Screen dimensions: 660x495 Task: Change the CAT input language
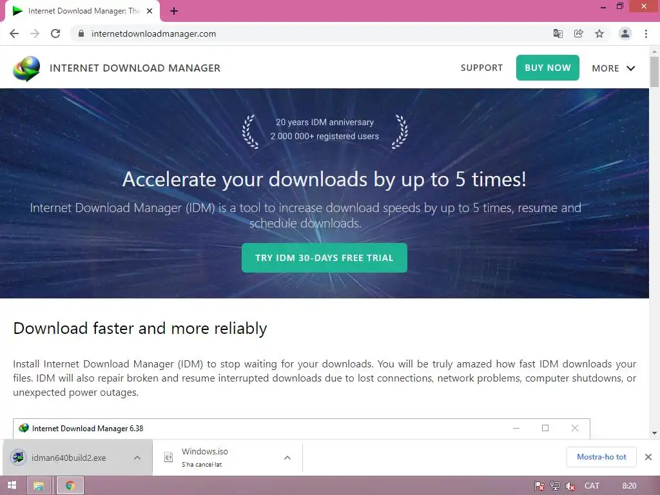[592, 486]
